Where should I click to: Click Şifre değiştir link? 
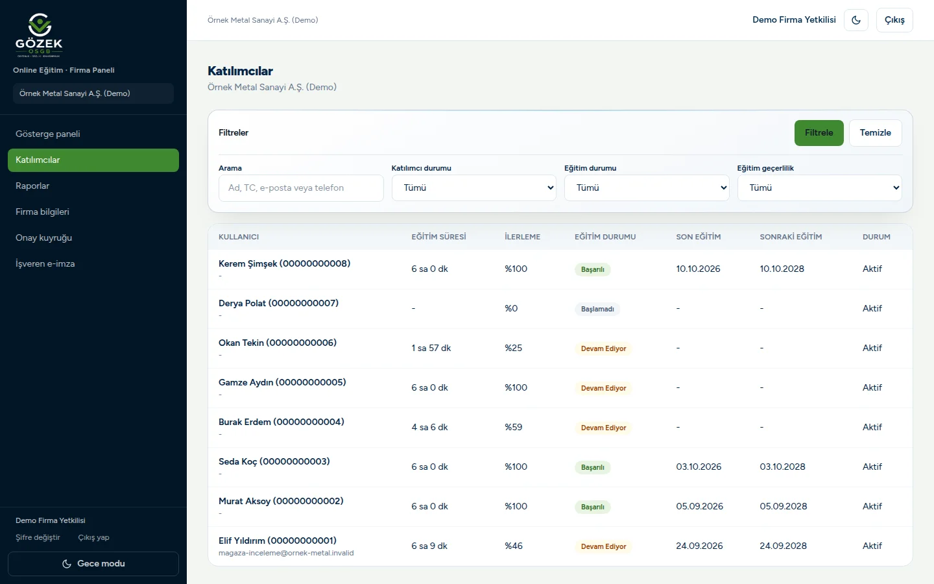point(38,537)
